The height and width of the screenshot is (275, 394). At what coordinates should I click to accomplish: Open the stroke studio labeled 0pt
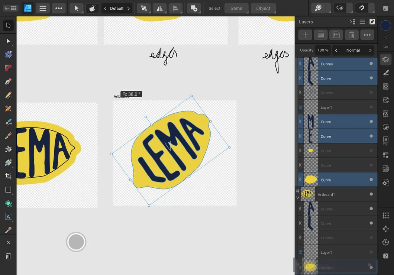(x=386, y=41)
